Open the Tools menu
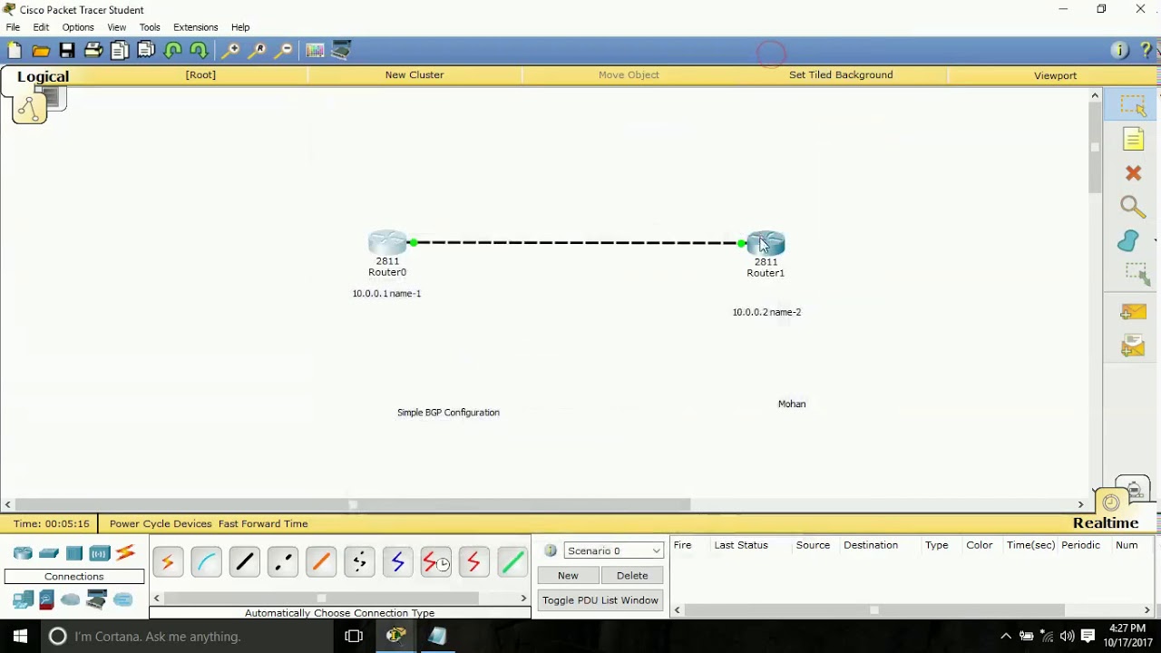 point(150,27)
